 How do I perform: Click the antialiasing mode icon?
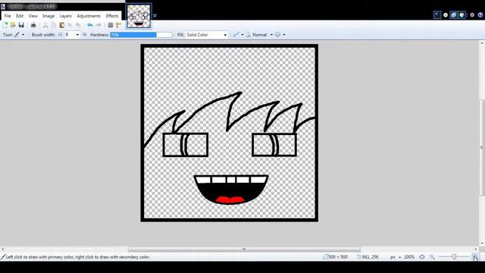pos(236,35)
